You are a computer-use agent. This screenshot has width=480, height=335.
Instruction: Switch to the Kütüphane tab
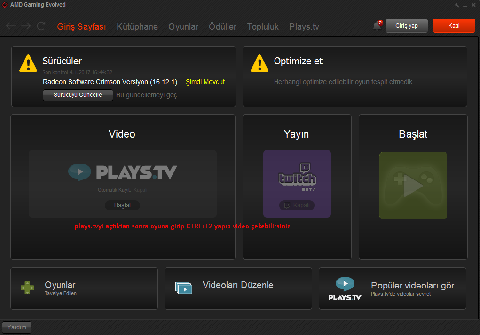(x=137, y=27)
